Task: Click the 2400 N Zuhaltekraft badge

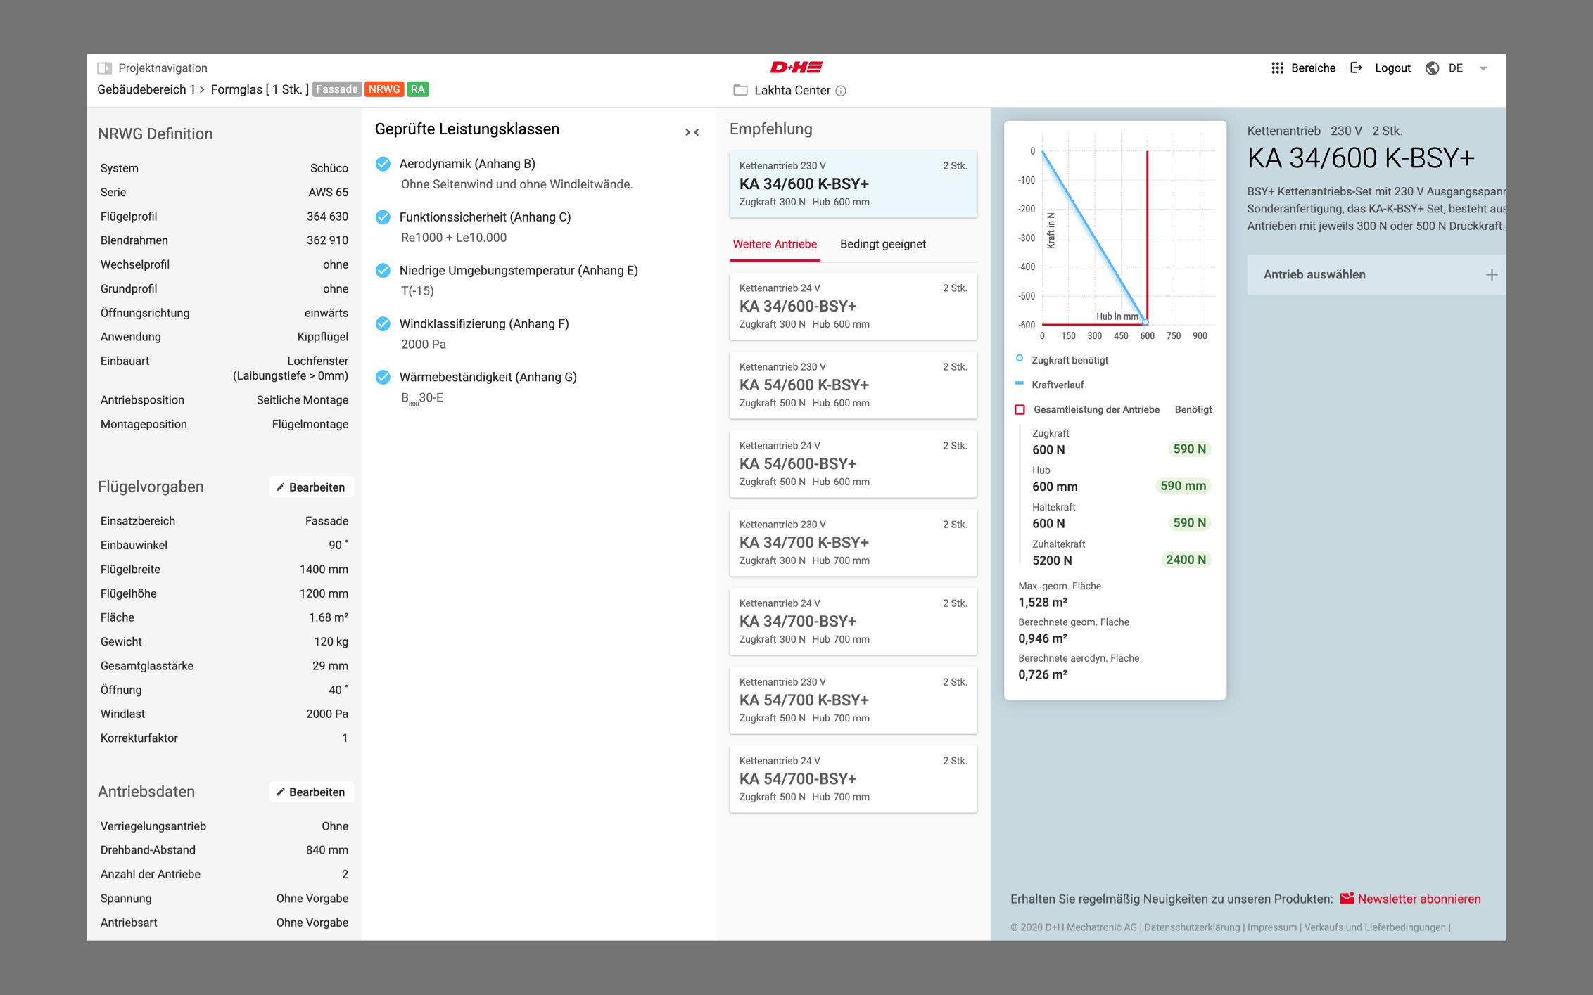Action: 1186,560
